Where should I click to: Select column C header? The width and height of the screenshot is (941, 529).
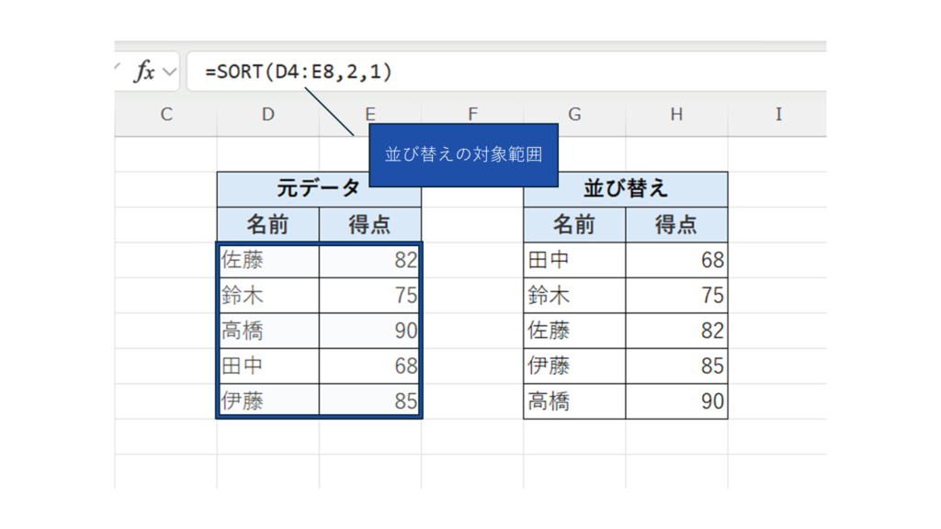(x=166, y=114)
